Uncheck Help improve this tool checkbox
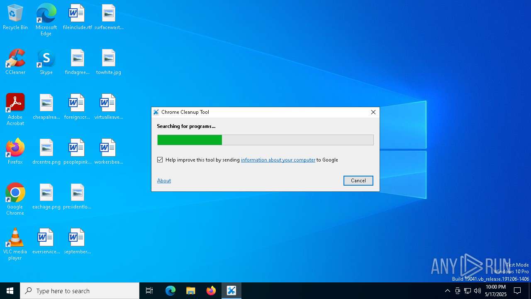The width and height of the screenshot is (531, 299). [160, 160]
